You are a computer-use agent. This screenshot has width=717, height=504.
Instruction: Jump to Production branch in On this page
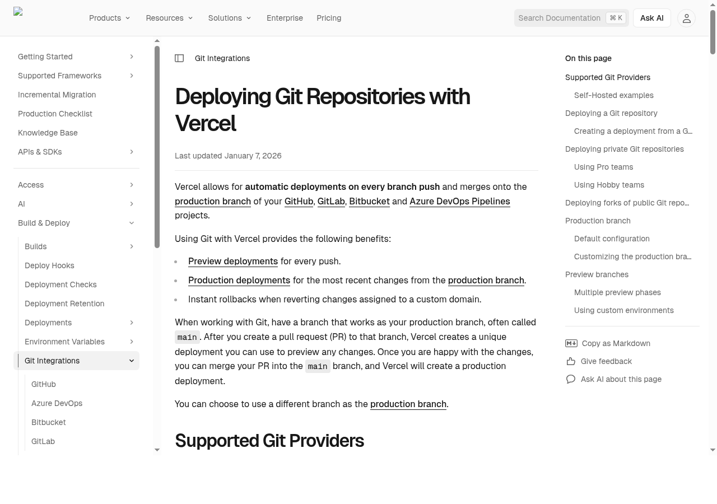pos(598,221)
